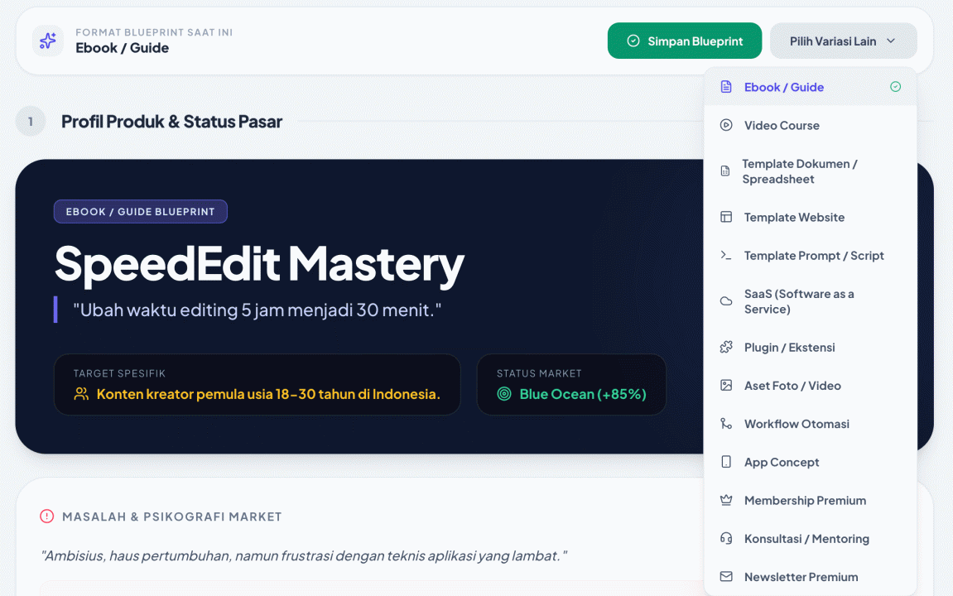This screenshot has height=596, width=953.
Task: Click the green check beside selected Ebook / Guide
Action: tap(895, 87)
